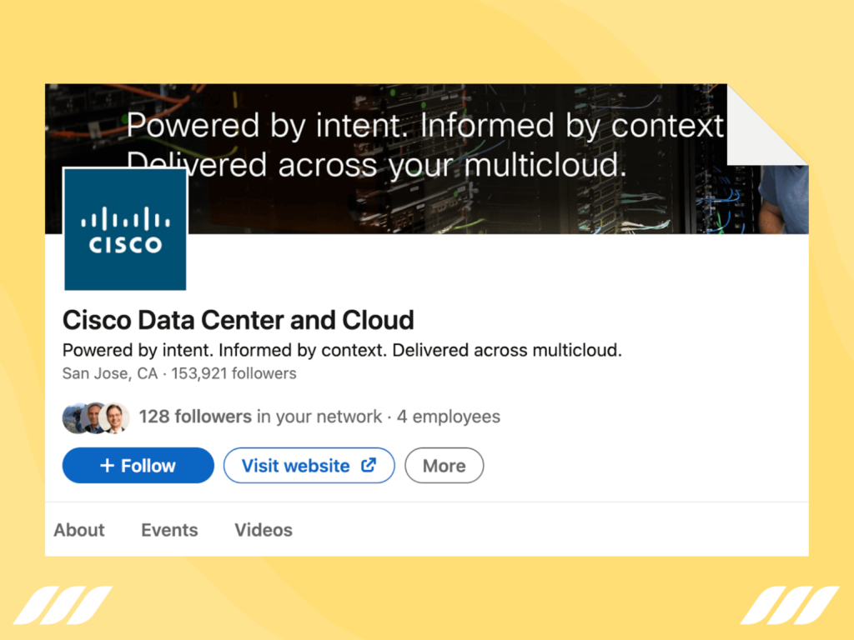Expand additional page actions via More
854x640 pixels.
click(x=444, y=465)
